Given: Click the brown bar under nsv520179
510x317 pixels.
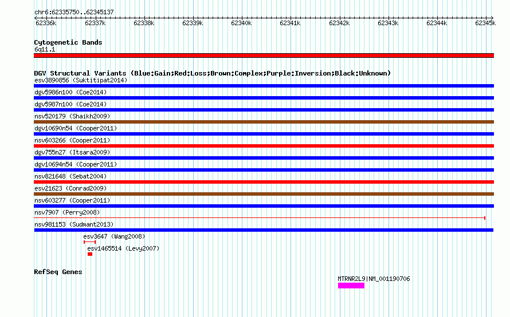Looking at the screenshot, I should tap(264, 122).
